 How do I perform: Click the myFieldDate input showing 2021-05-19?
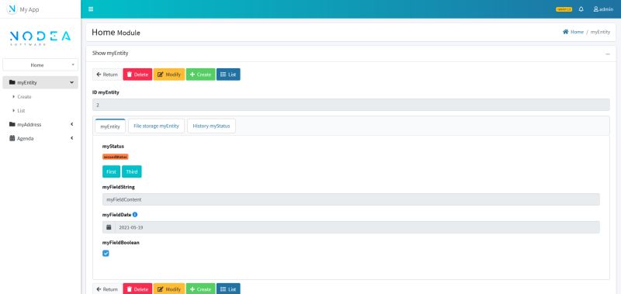[357, 227]
